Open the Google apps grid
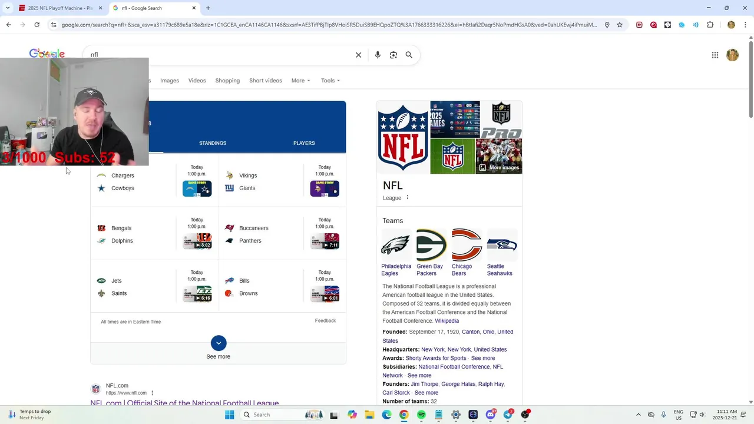Screen dimensions: 754x424 715,55
